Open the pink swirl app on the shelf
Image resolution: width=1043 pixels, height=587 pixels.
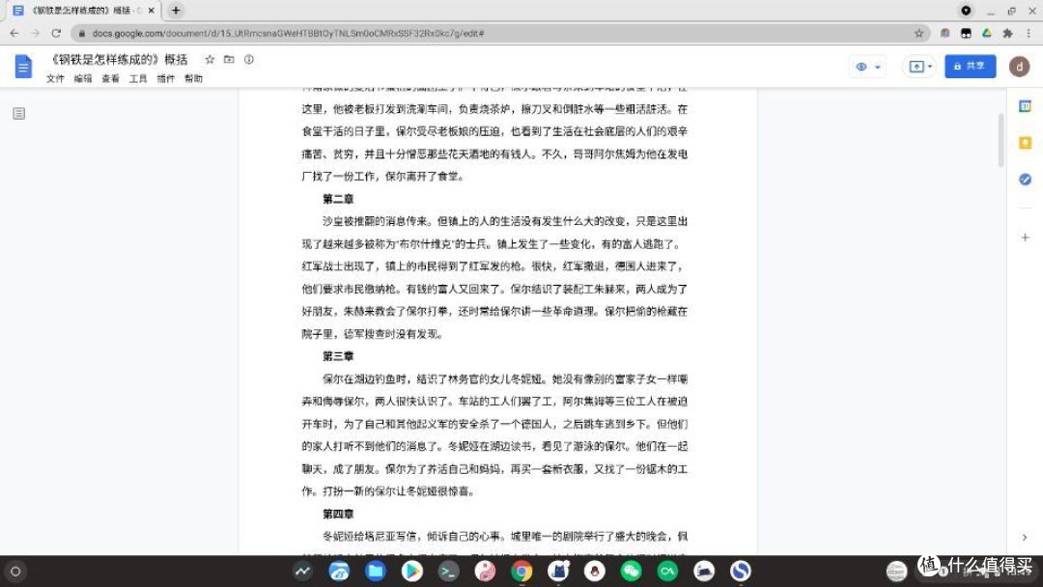coord(485,571)
